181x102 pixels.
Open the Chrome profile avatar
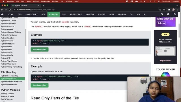coord(173,10)
